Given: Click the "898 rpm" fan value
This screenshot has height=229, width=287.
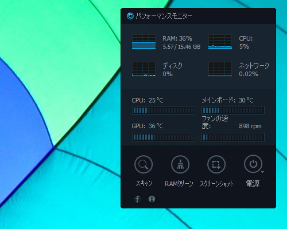Looking at the screenshot, I should pyautogui.click(x=250, y=126).
